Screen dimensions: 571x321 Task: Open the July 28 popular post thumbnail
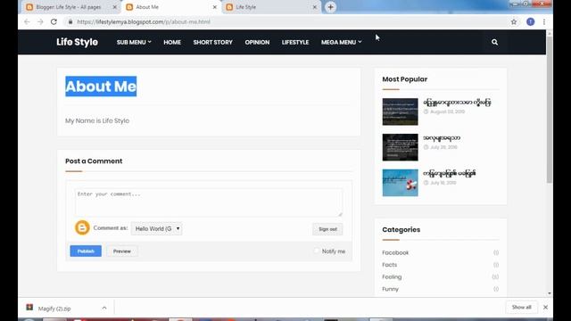[x=400, y=147]
